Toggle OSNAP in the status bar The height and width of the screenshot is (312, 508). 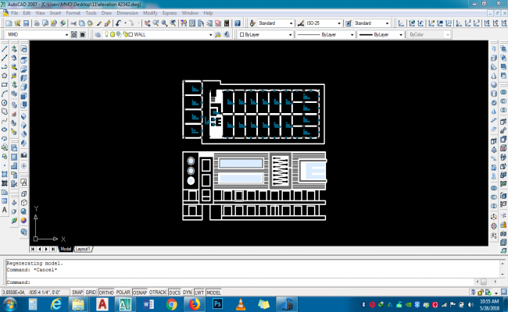click(x=141, y=292)
